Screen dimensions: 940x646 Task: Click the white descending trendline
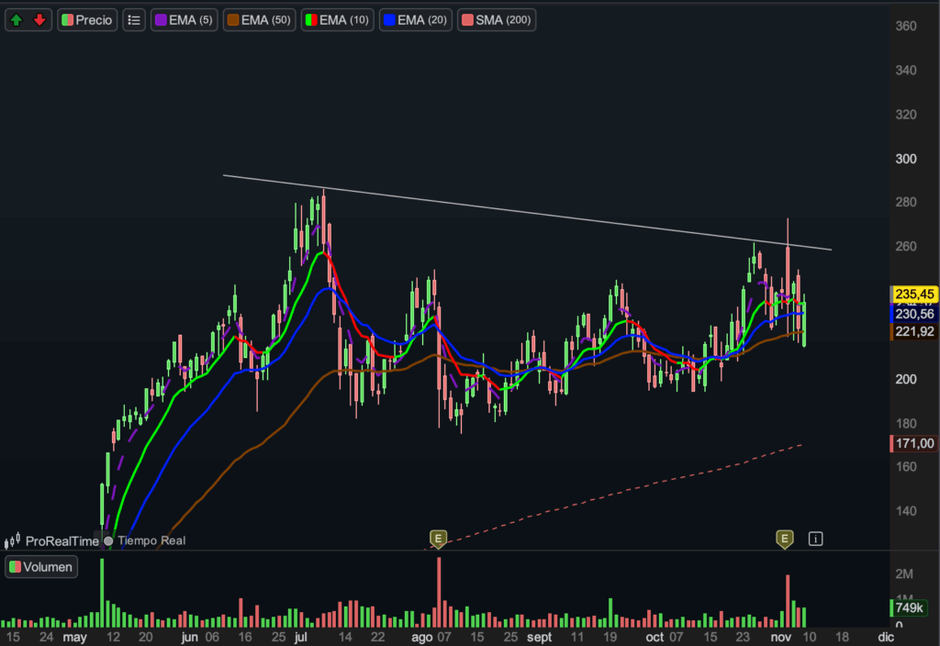tap(528, 211)
